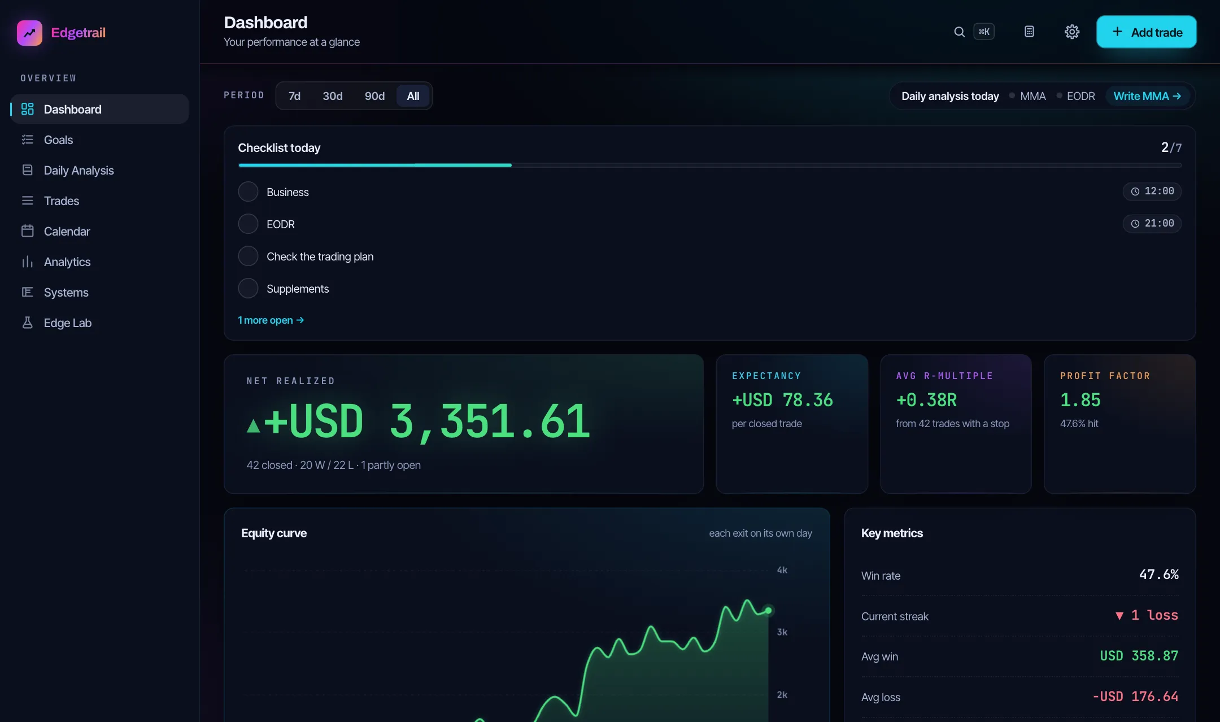Click the Calendar icon in sidebar
This screenshot has height=722, width=1220.
[x=27, y=231]
